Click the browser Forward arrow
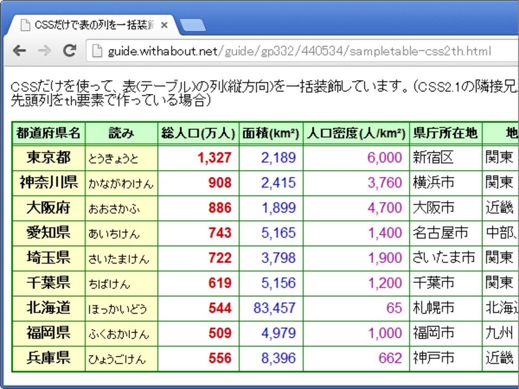Viewport: 519px width, 389px height. pyautogui.click(x=45, y=51)
